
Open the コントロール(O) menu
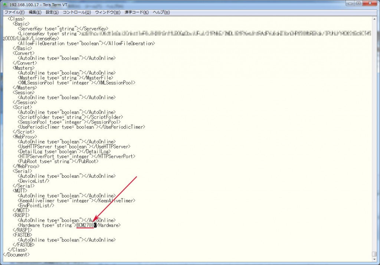pyautogui.click(x=77, y=12)
